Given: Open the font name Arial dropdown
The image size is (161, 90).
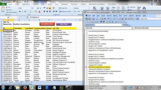Looking at the screenshot, I should click(x=31, y=8).
